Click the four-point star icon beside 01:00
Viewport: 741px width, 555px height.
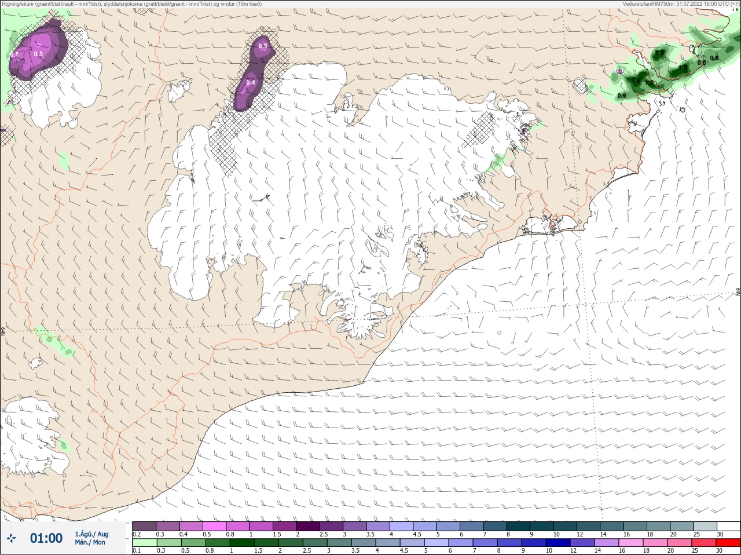pyautogui.click(x=10, y=538)
